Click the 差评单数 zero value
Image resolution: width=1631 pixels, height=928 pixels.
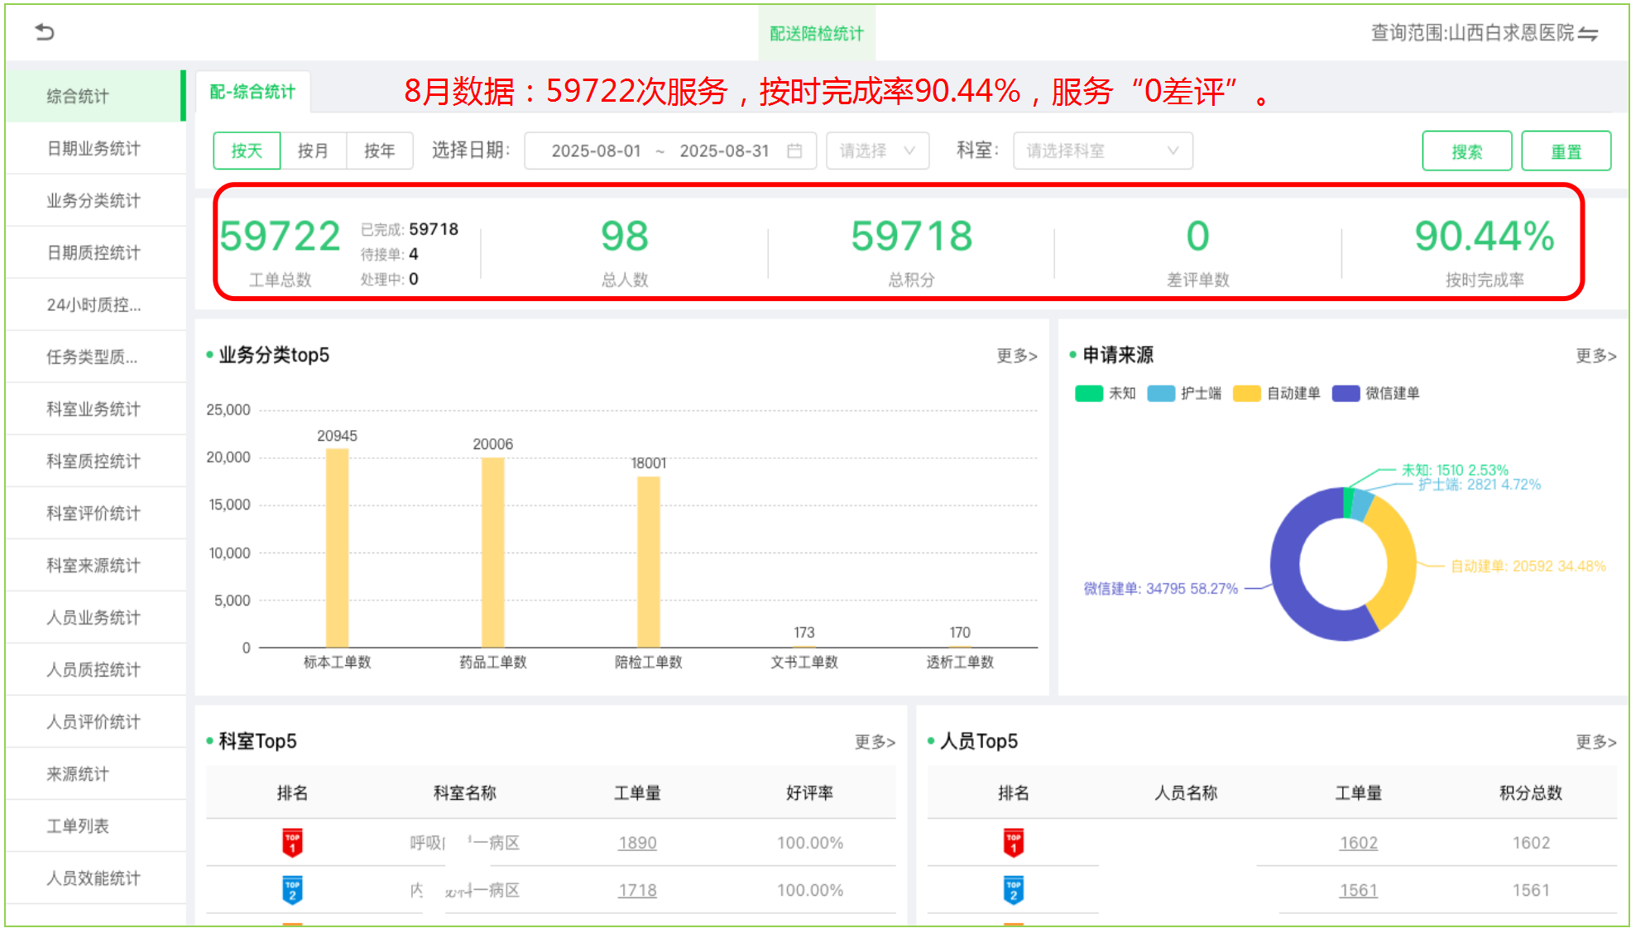point(1198,237)
